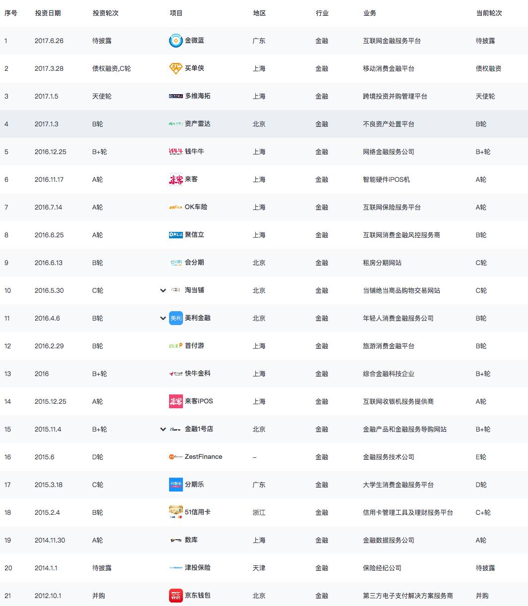Open the 美利金融 project link

(198, 318)
